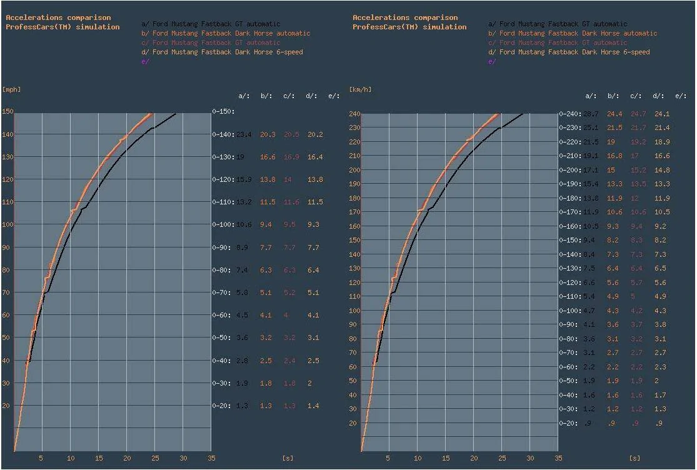Click 'Accelerations comparison' title of the mph chart
Viewport: 697px width, 470px height.
58,17
